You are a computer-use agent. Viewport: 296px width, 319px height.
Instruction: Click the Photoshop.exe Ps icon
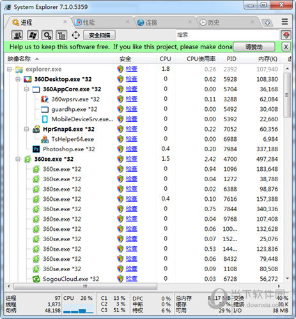(x=36, y=149)
